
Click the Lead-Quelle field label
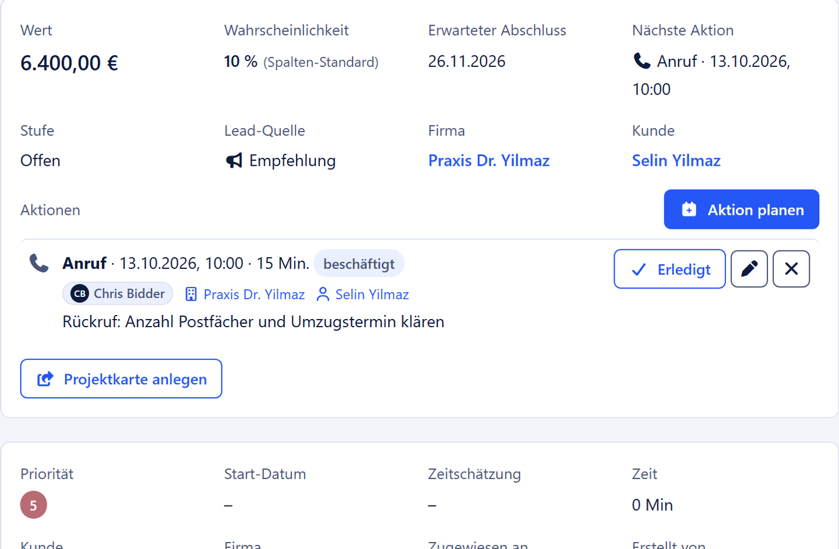click(265, 130)
